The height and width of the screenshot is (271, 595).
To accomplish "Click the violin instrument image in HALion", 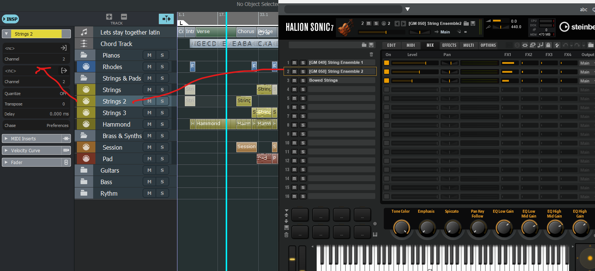I will point(346,27).
